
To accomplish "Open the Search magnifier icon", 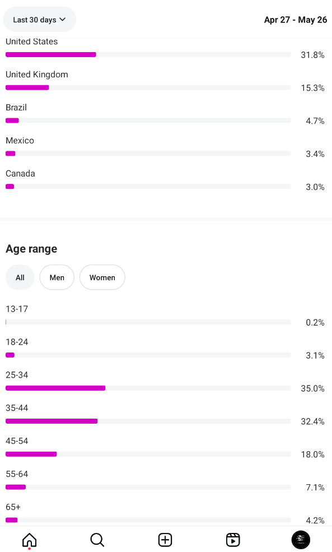I will pyautogui.click(x=97, y=540).
